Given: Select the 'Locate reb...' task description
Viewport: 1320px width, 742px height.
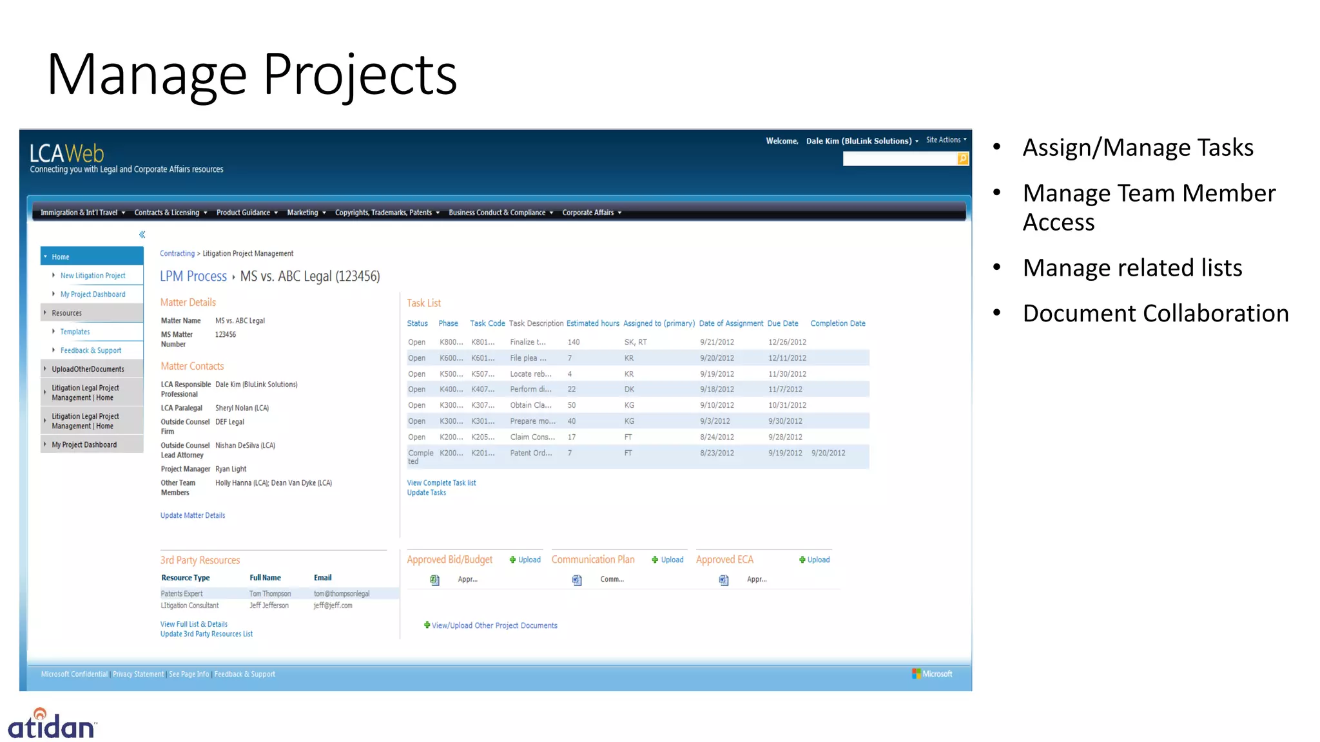Looking at the screenshot, I should 530,374.
